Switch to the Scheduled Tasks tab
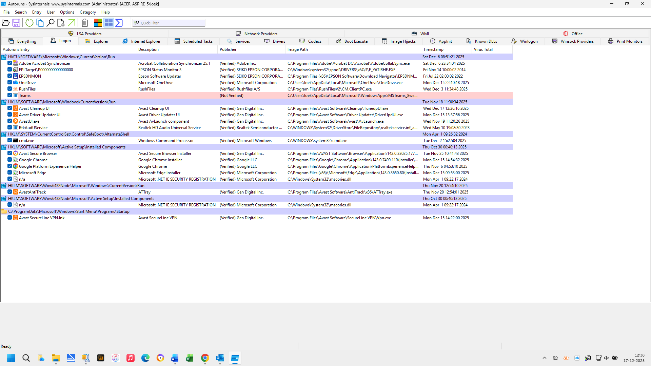The height and width of the screenshot is (366, 651). 194,41
